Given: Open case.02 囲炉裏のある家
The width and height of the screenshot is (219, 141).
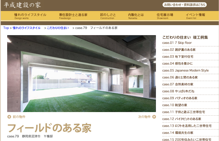Looking at the screenshot, I should click(179, 50).
